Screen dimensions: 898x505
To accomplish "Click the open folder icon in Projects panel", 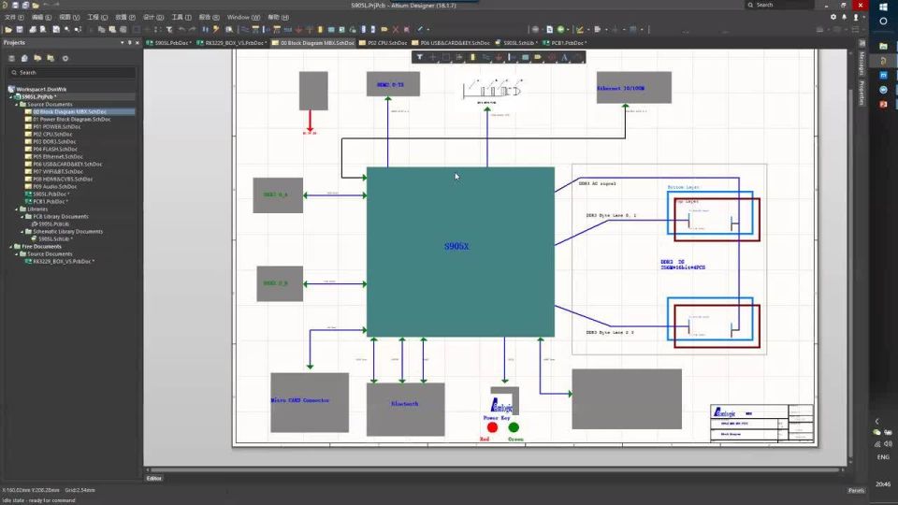I will point(37,58).
